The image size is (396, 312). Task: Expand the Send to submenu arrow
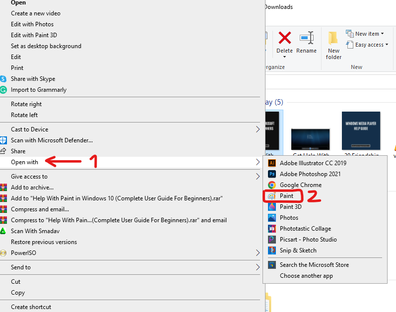258,267
